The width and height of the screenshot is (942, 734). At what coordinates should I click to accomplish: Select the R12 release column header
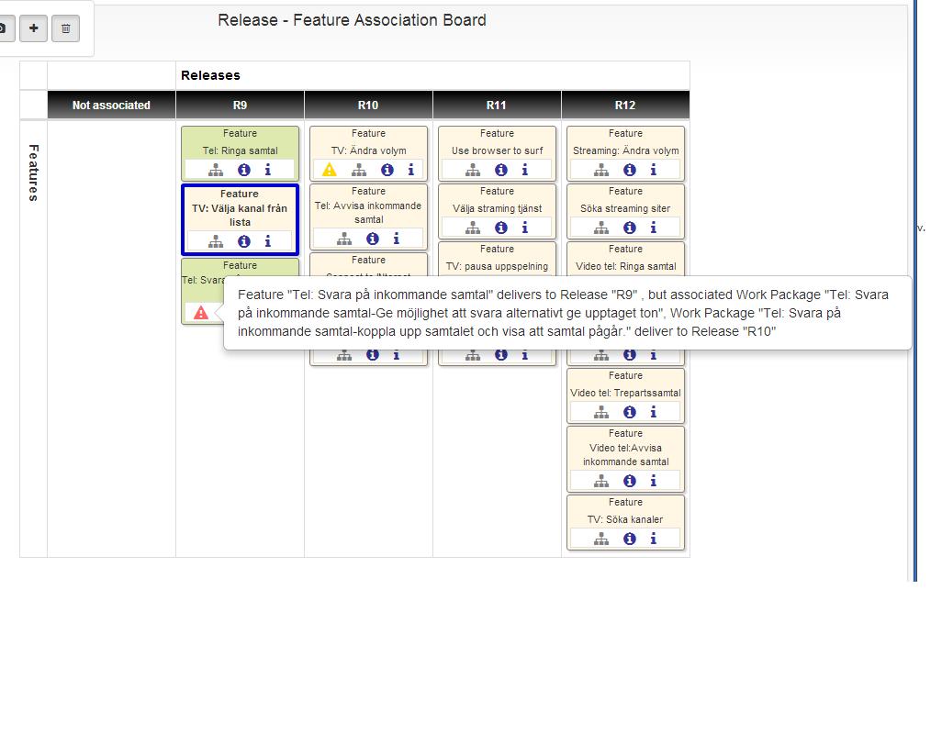click(625, 105)
